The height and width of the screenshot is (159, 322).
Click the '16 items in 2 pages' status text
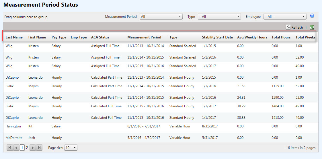pyautogui.click(x=301, y=148)
